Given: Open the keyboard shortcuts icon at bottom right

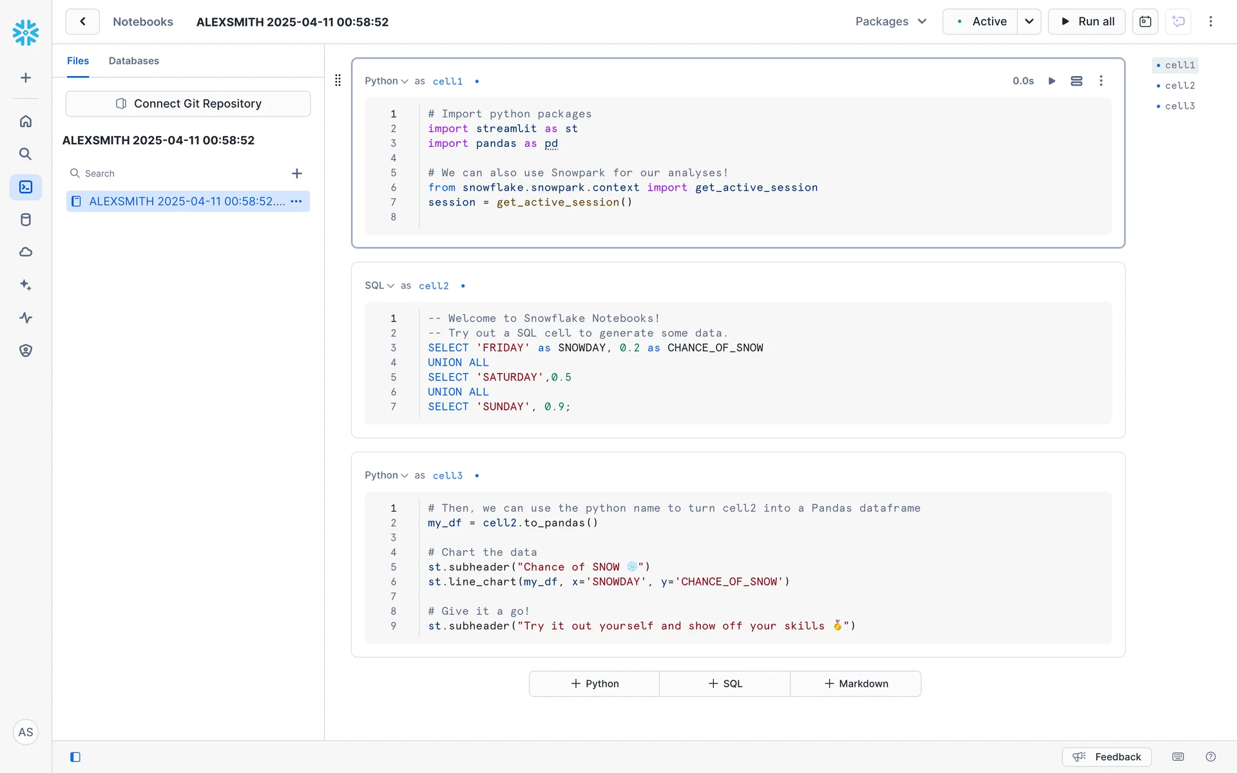Looking at the screenshot, I should [x=1178, y=757].
